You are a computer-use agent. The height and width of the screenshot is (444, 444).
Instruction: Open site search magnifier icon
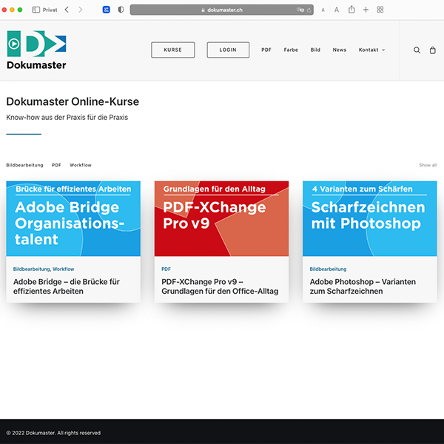[417, 50]
